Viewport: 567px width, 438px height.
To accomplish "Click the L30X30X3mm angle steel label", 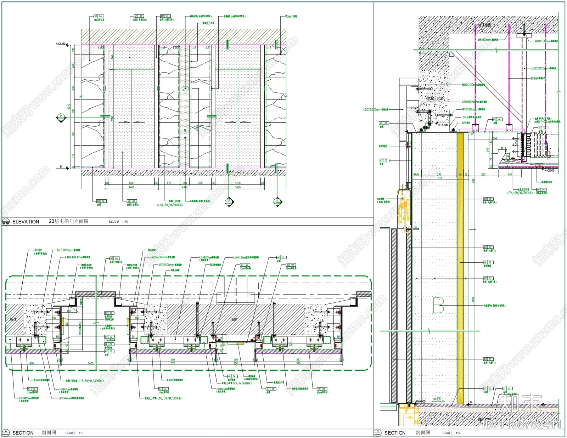I will point(544,68).
